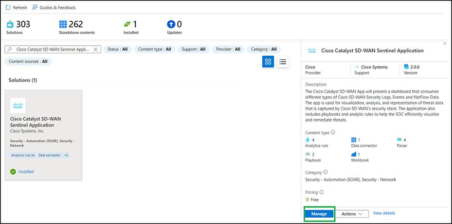Open the Status : All filter
The image size is (452, 224).
[117, 49]
